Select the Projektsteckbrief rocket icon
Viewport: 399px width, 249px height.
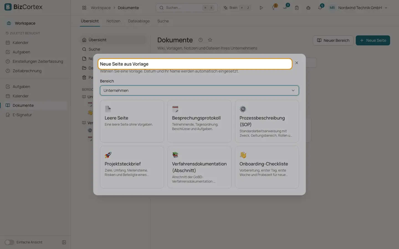pos(108,155)
